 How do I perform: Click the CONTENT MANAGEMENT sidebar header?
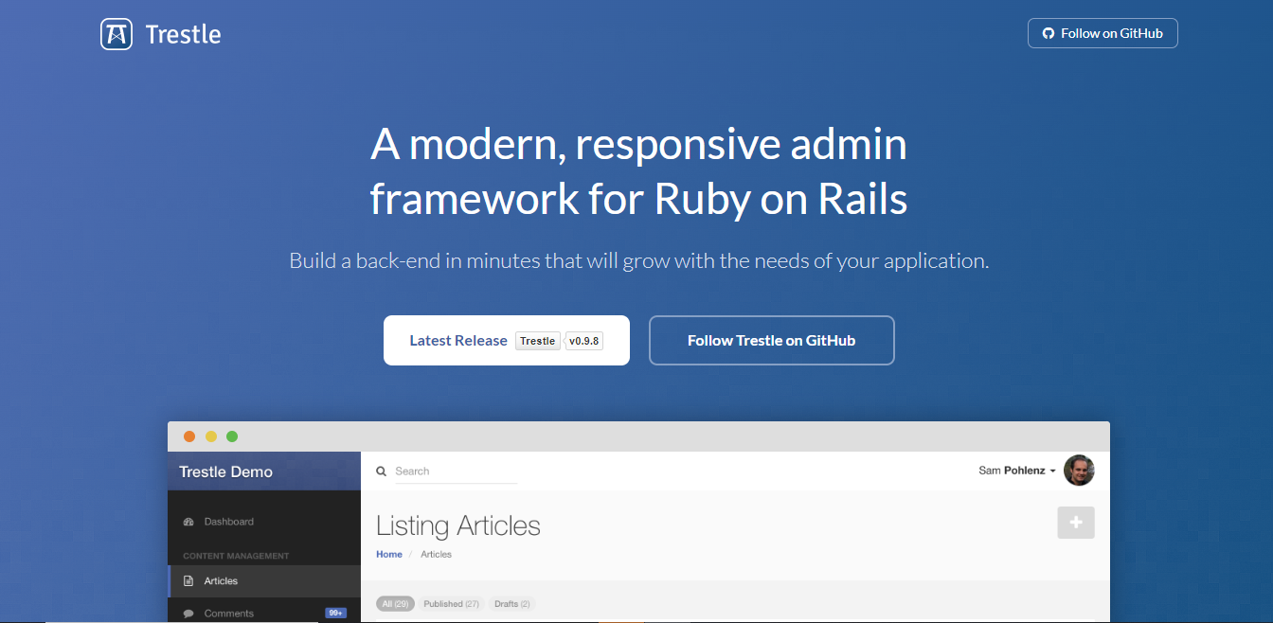click(236, 556)
